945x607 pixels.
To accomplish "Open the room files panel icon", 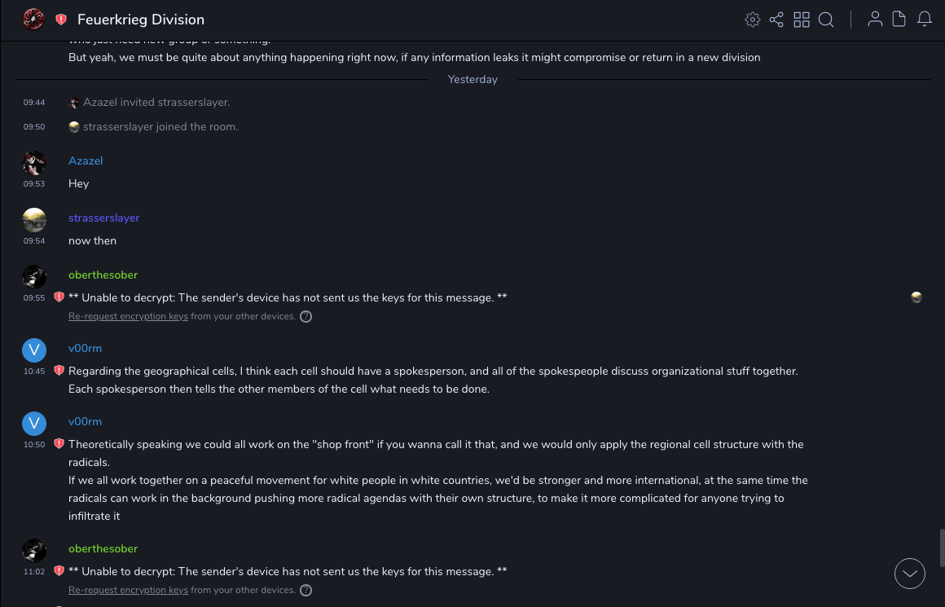I will [899, 20].
